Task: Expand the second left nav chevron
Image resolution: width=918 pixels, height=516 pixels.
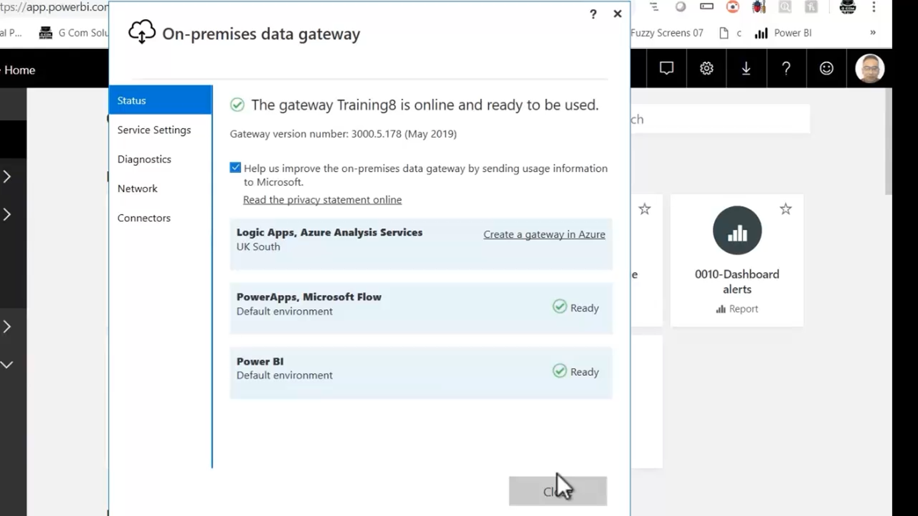Action: point(7,214)
